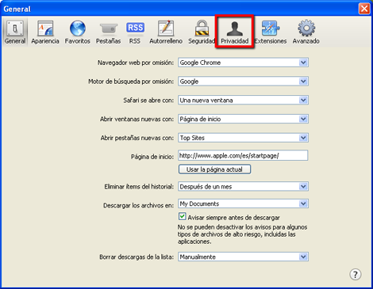Open the Abrir ventanas nuevas con dropdown

pyautogui.click(x=243, y=119)
